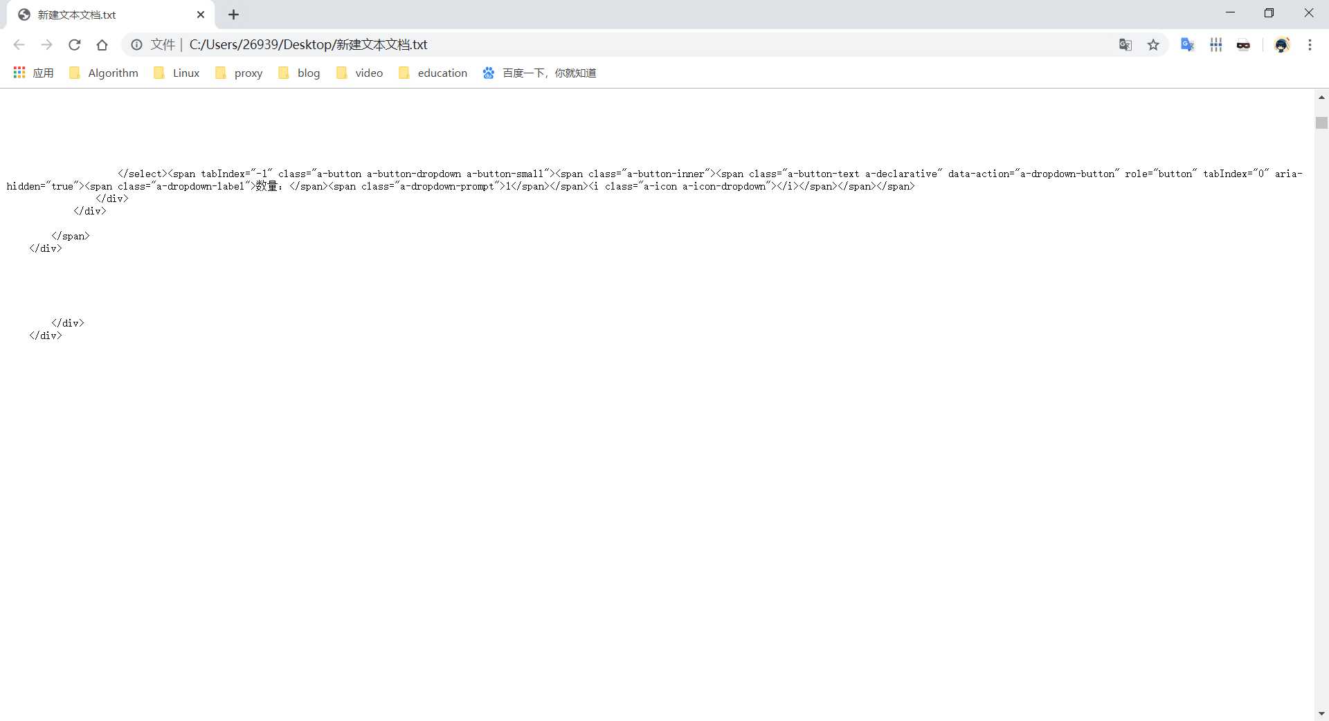Open the Algorithm bookmark folder

(x=104, y=73)
